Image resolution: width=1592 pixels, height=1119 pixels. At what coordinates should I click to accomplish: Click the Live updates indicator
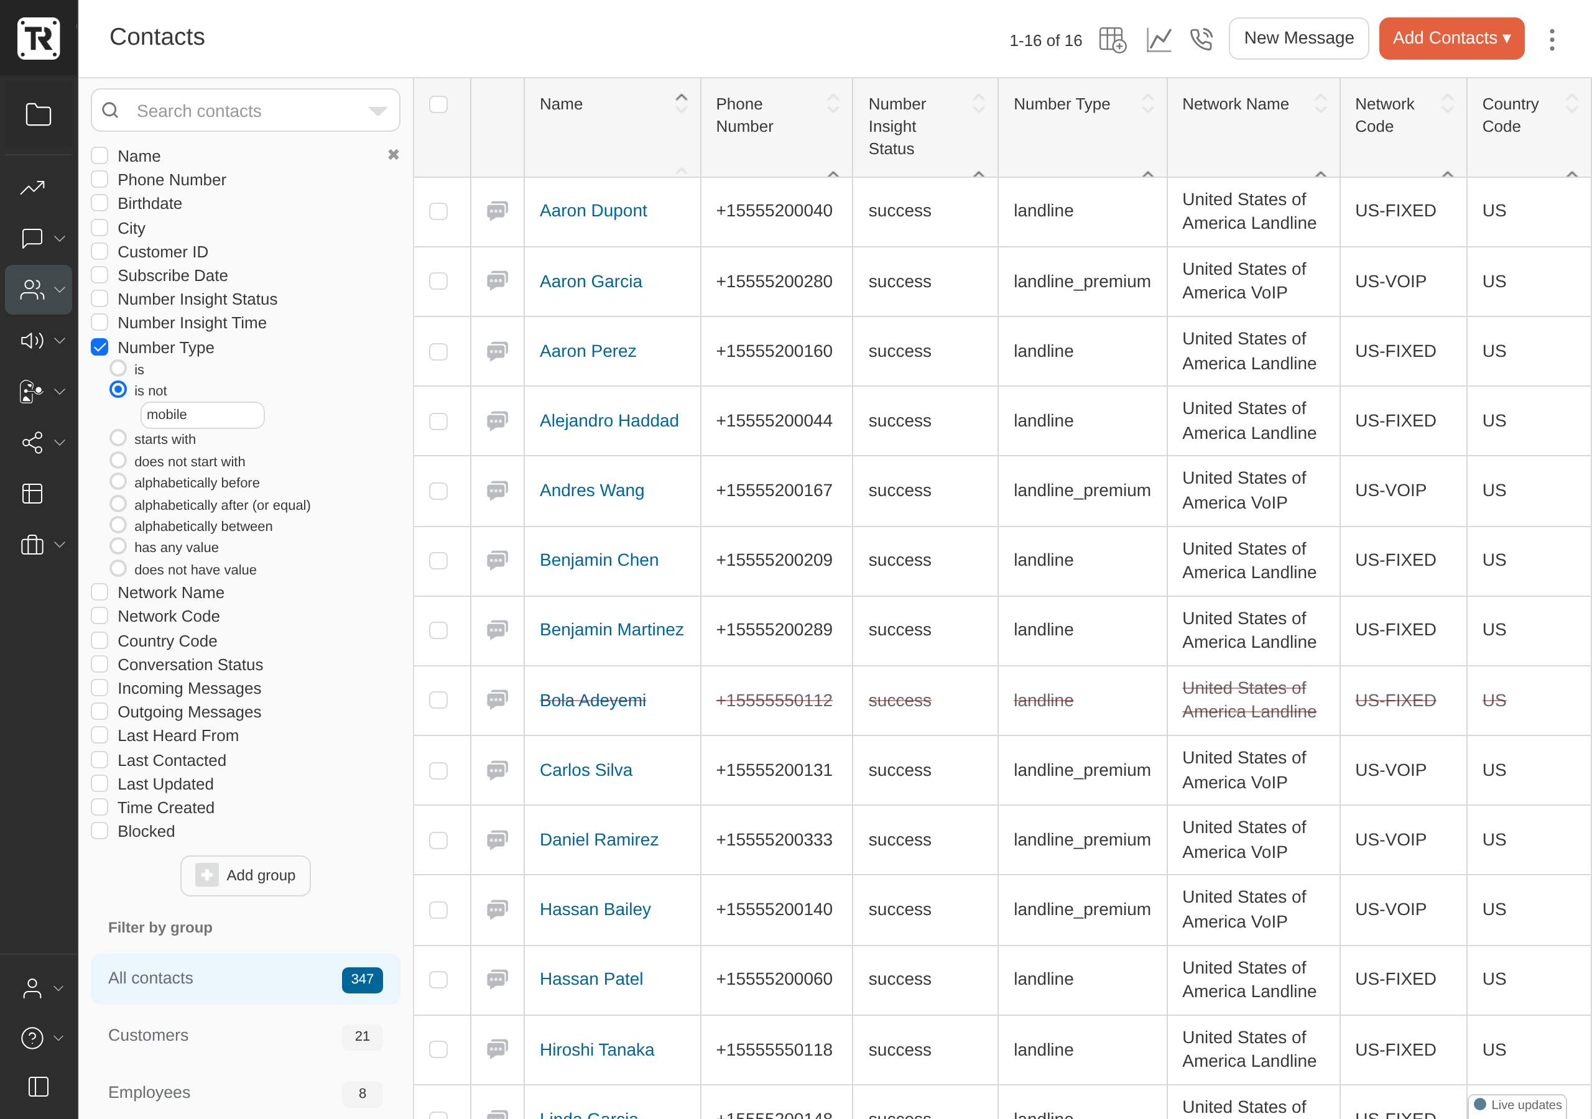pos(1517,1105)
